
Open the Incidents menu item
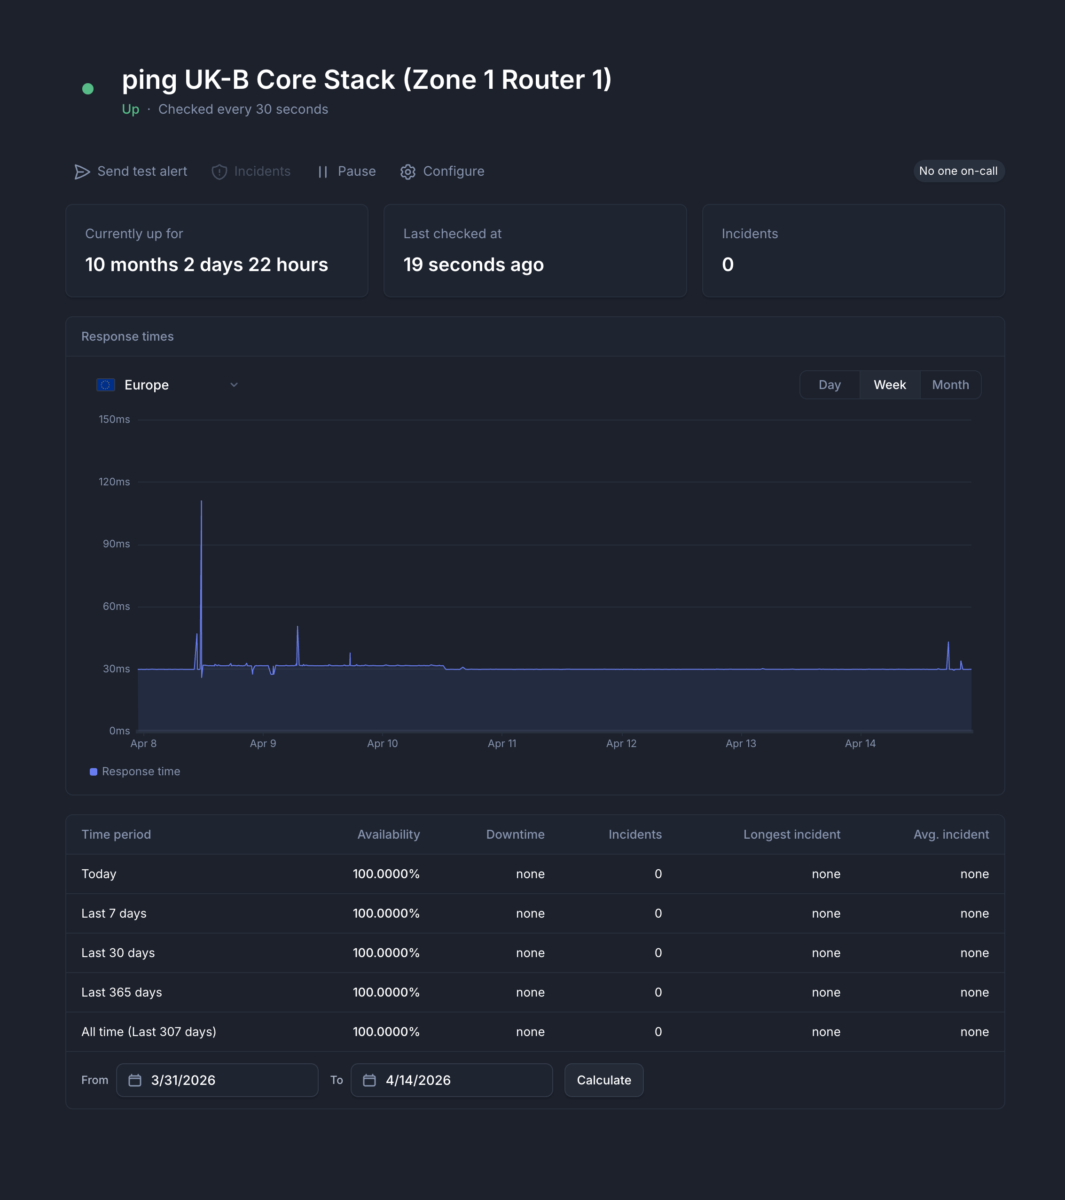click(x=262, y=171)
